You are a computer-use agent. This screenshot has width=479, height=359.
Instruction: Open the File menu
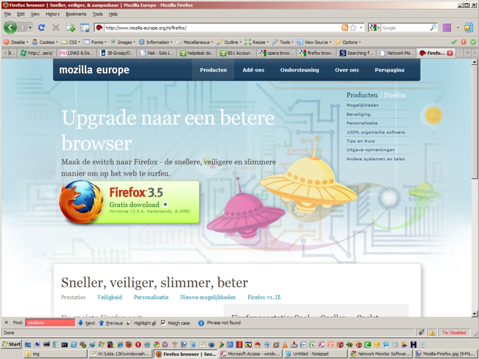pyautogui.click(x=7, y=14)
